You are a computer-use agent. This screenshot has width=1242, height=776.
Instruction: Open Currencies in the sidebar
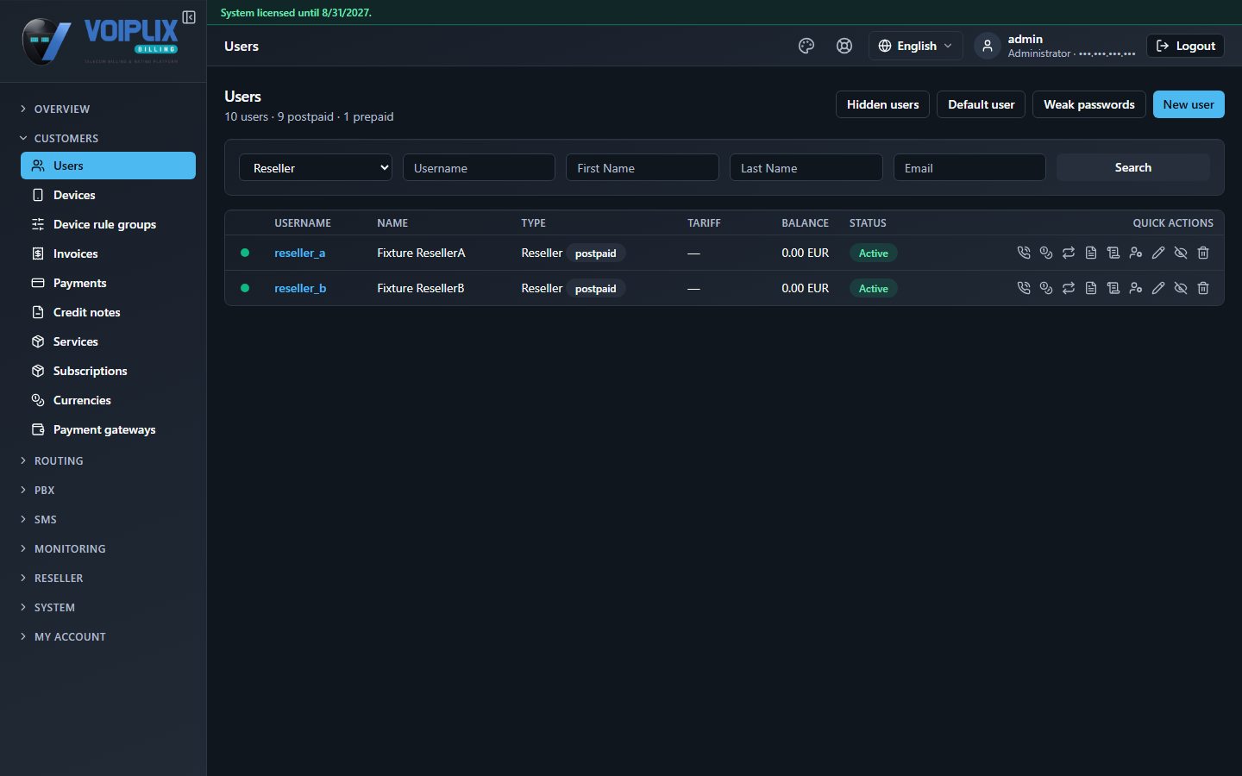[x=108, y=400]
